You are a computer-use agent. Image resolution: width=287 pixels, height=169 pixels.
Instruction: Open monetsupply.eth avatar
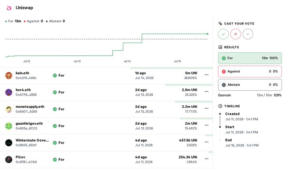point(8,109)
